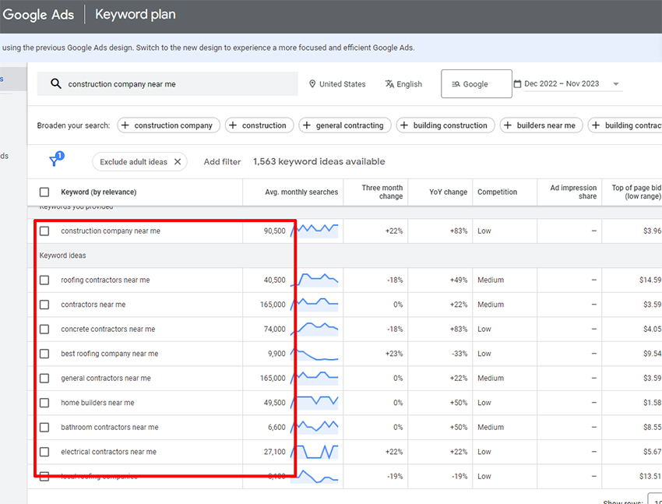Click '1,563 keyword ideas available' text
Screen dimensions: 662x504
pos(319,162)
